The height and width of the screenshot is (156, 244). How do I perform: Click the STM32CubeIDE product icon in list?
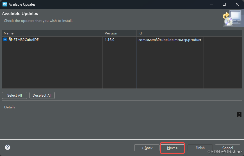click(x=11, y=39)
